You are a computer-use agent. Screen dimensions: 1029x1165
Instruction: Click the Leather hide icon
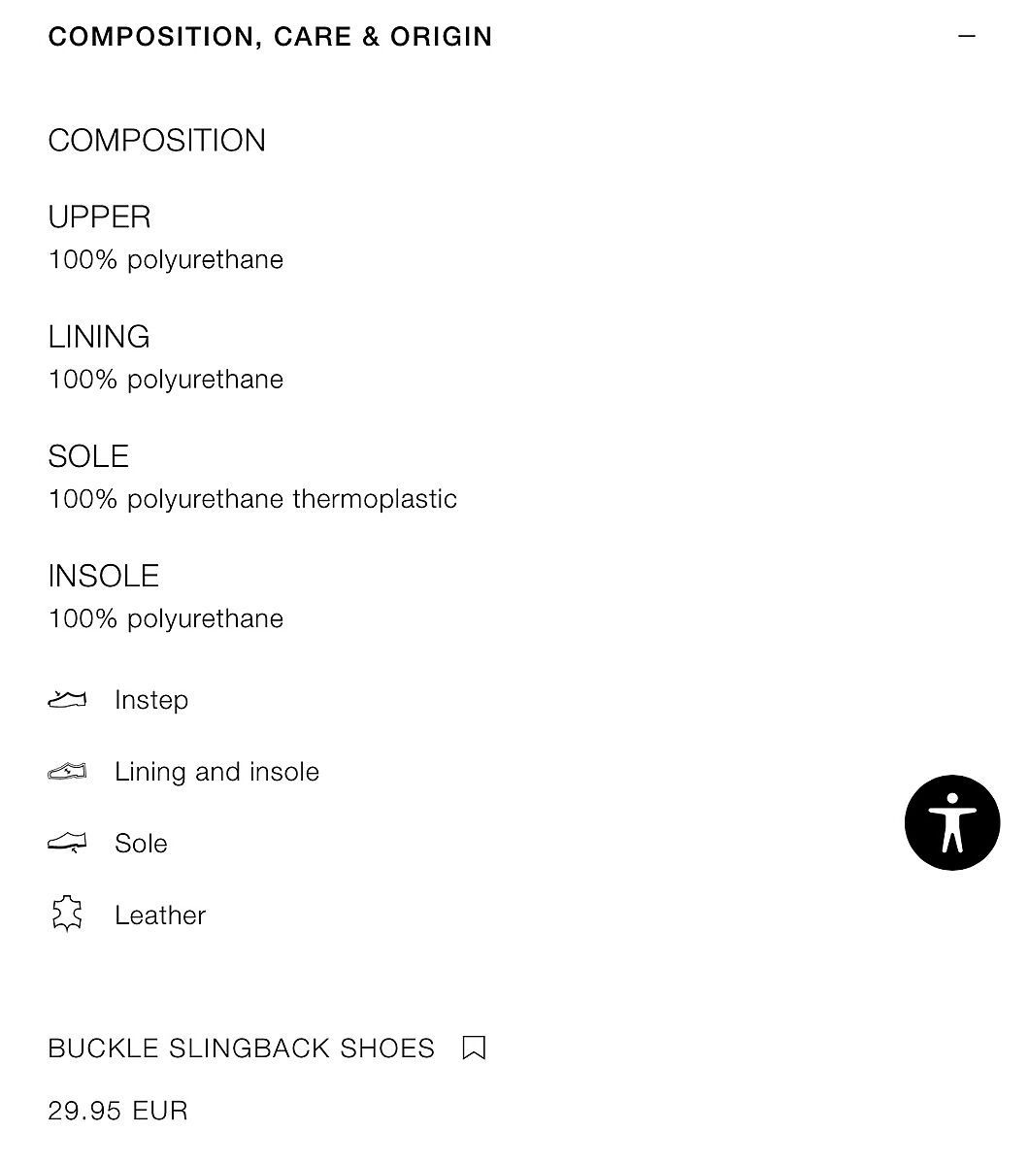[x=67, y=915]
